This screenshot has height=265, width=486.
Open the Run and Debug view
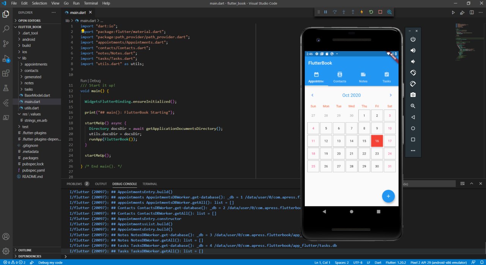[6, 59]
